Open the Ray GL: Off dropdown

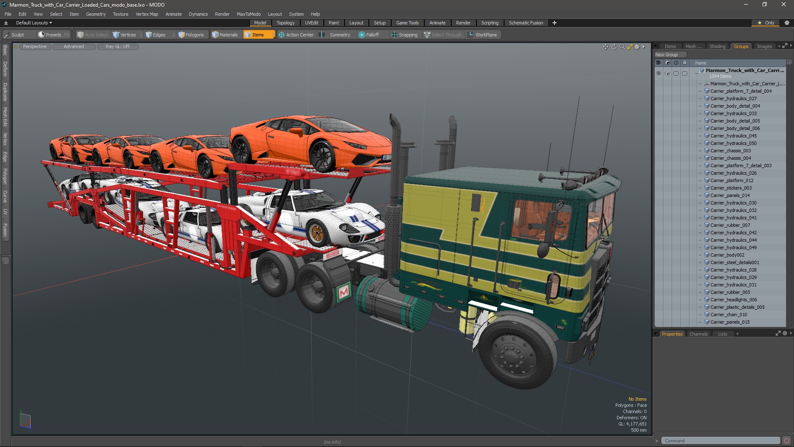pyautogui.click(x=117, y=47)
